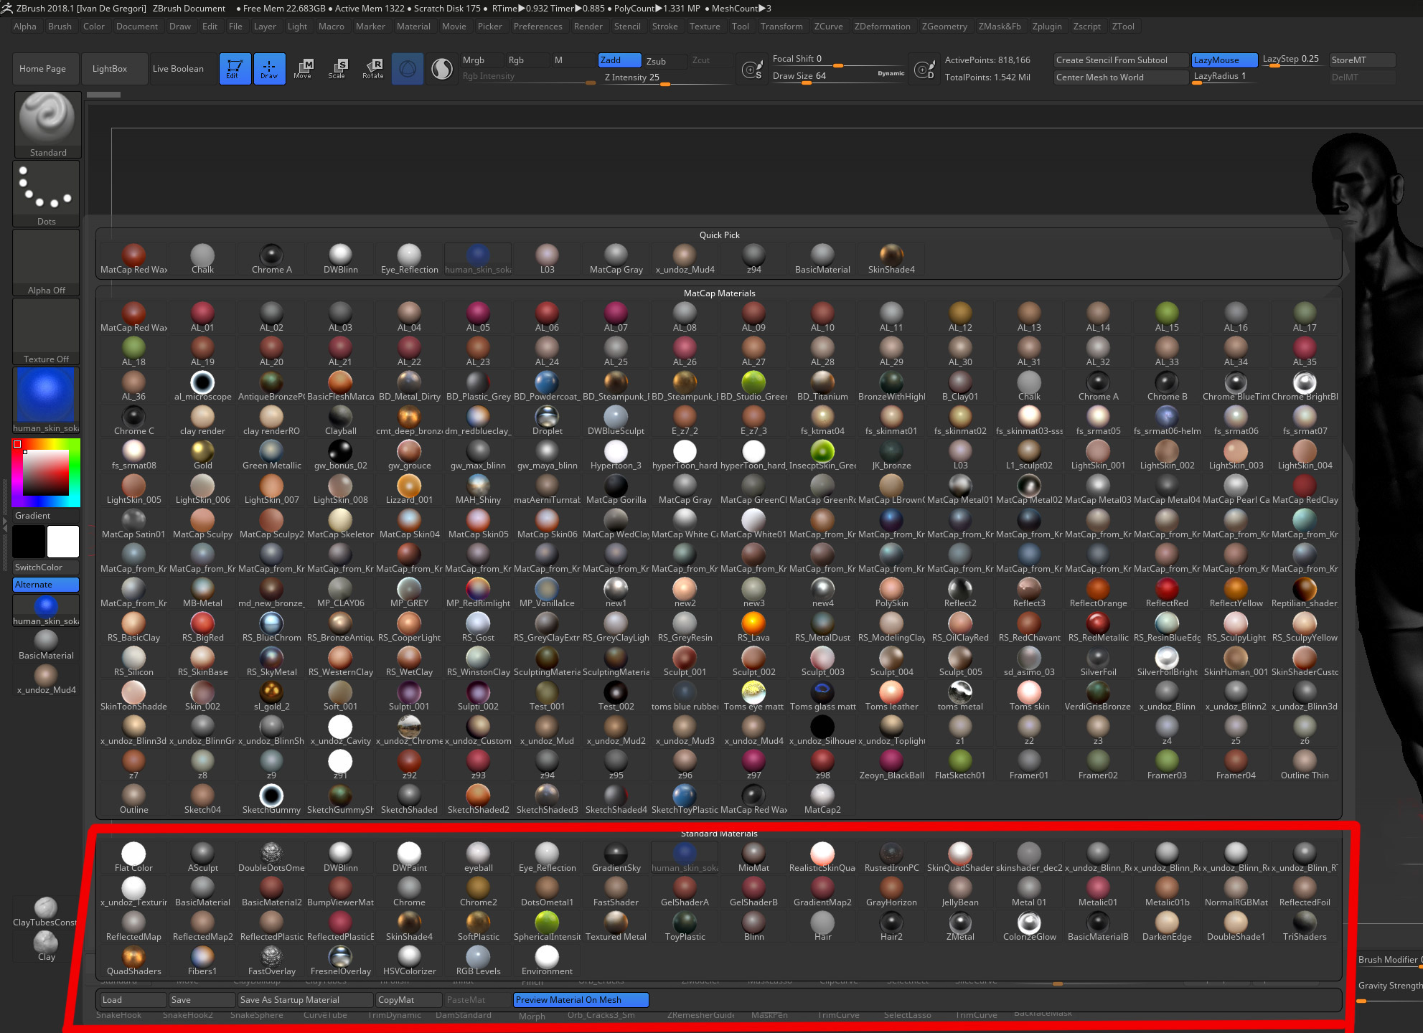
Task: Click Save As Startup Material
Action: click(305, 1000)
